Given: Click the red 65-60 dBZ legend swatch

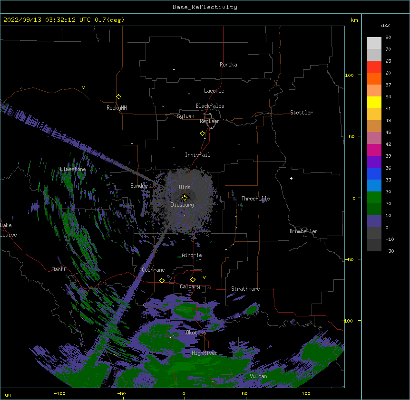Looking at the screenshot, I should click(x=374, y=67).
